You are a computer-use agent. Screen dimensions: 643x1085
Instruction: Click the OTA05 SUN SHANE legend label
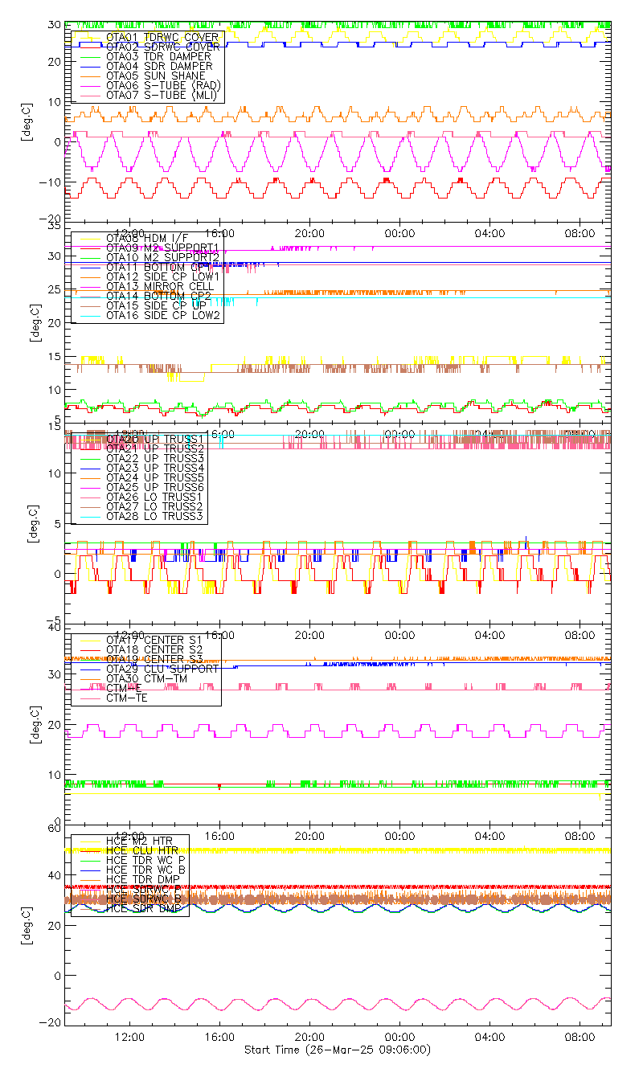156,76
